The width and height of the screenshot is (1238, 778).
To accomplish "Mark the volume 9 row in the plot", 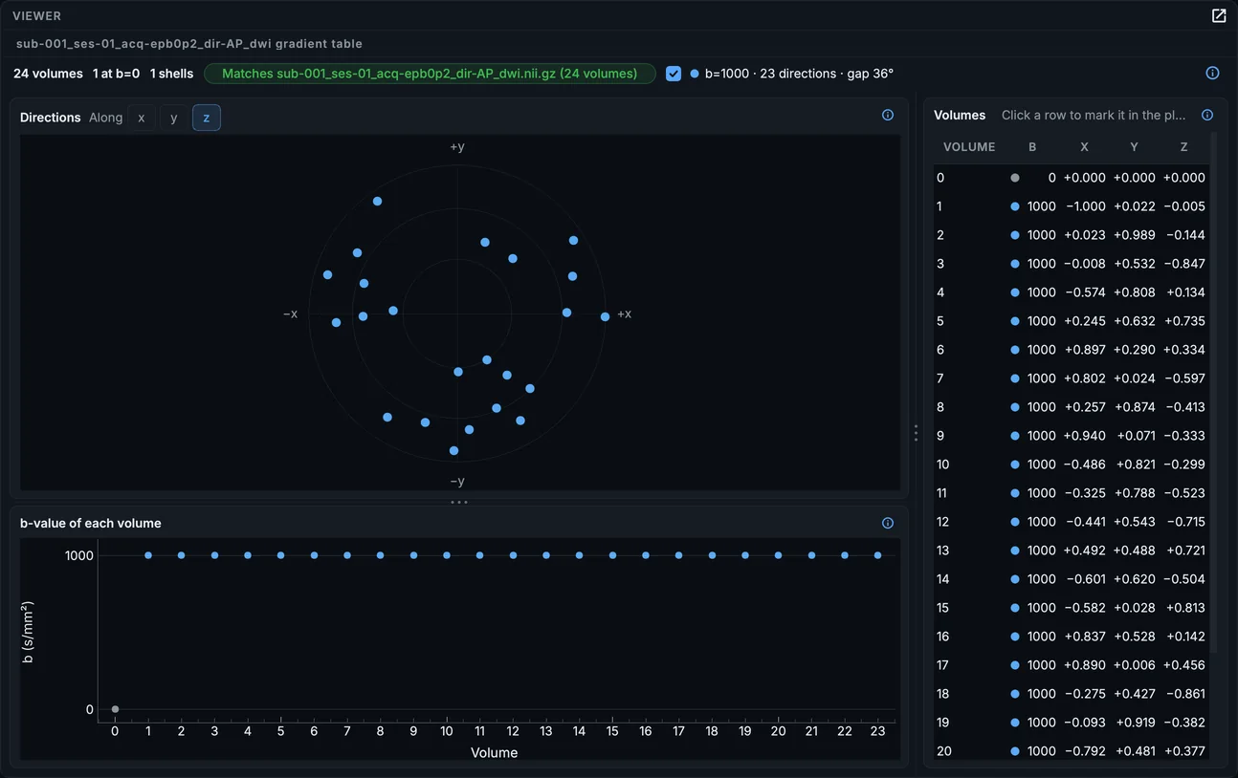I will pos(1072,436).
